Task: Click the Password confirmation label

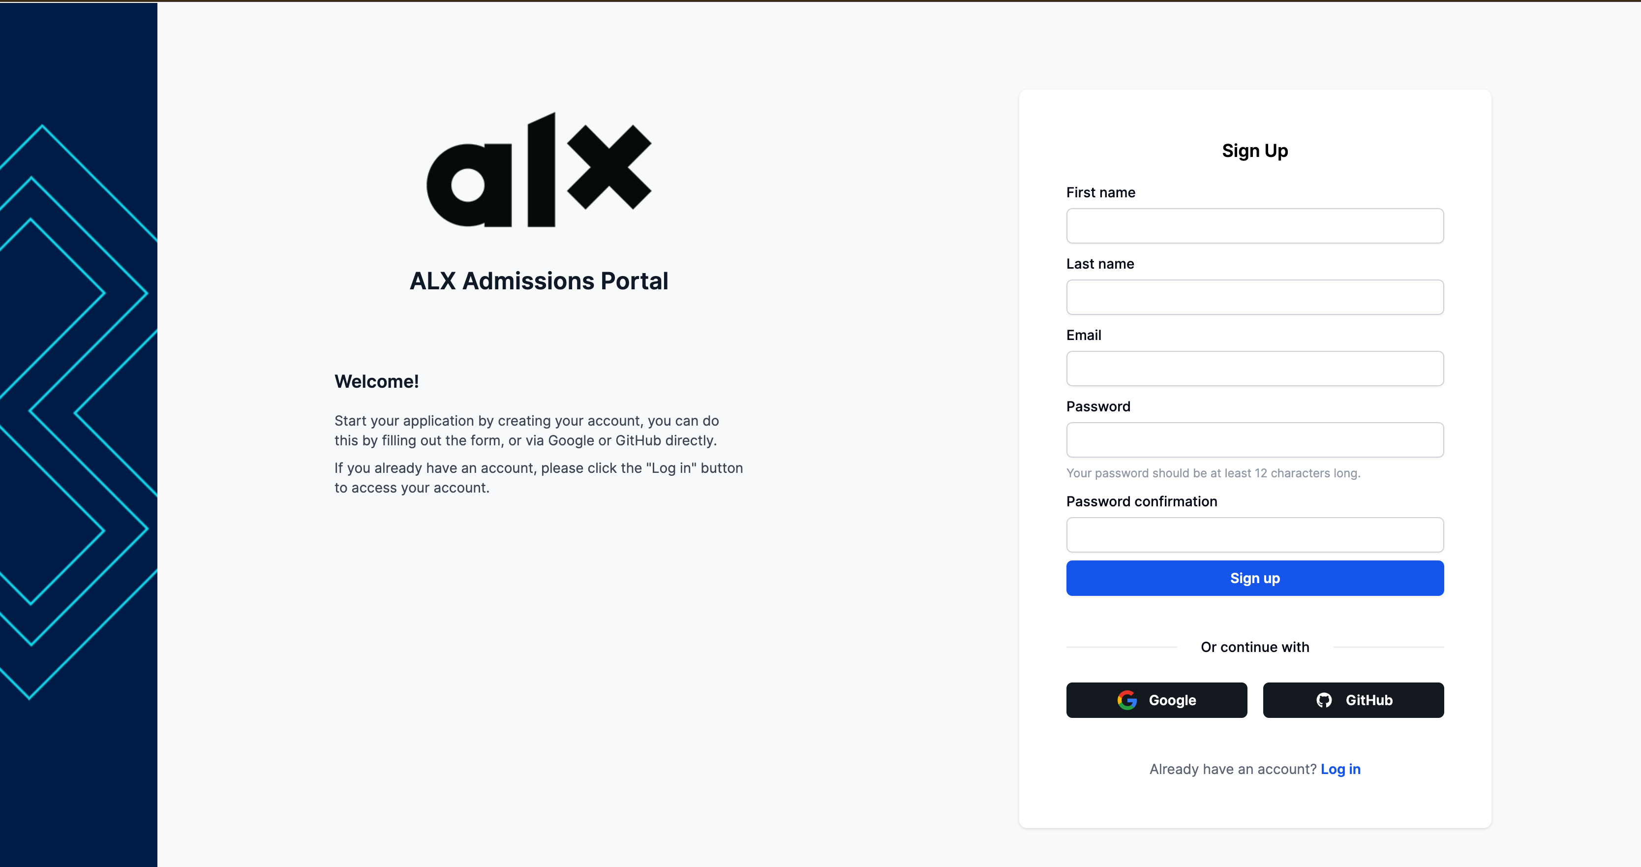Action: [x=1142, y=501]
